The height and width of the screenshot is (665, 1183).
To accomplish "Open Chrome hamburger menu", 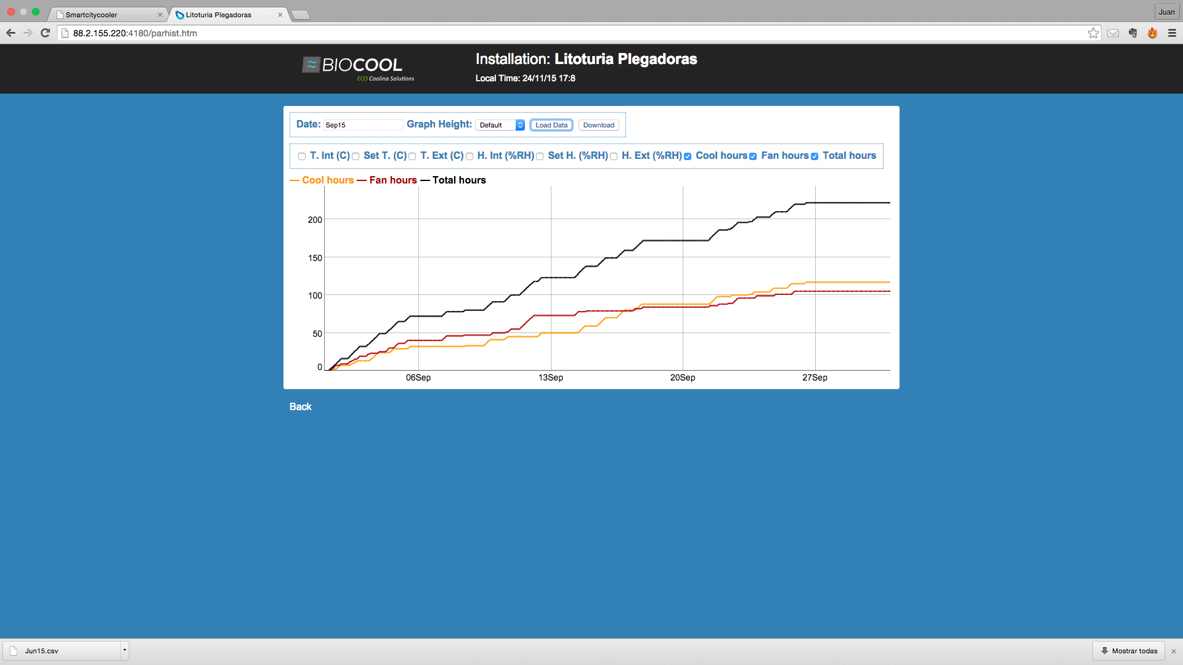I will pos(1172,33).
